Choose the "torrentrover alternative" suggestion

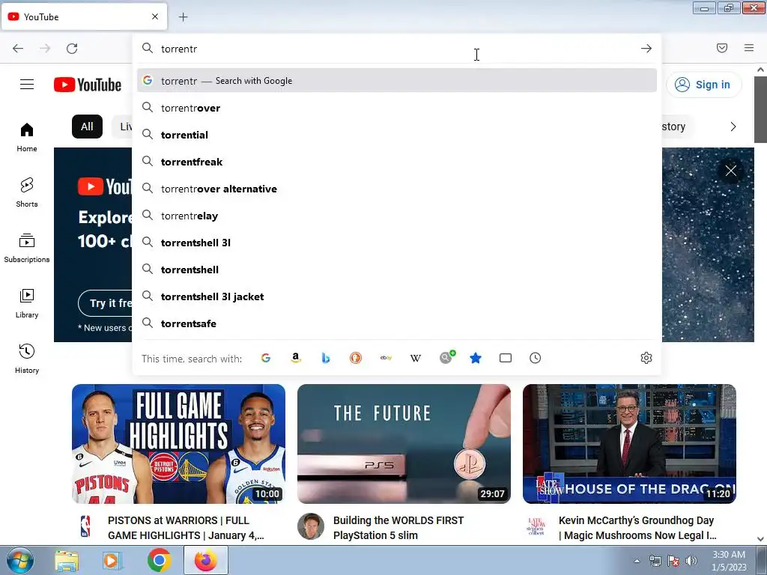[397, 189]
